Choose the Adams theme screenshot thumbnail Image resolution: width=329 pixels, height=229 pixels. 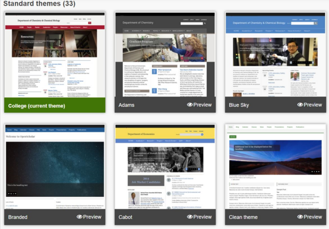tap(165, 55)
